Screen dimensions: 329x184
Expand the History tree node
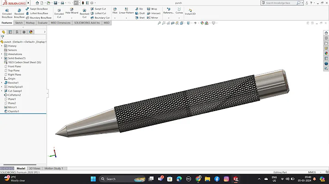[x=2, y=46]
